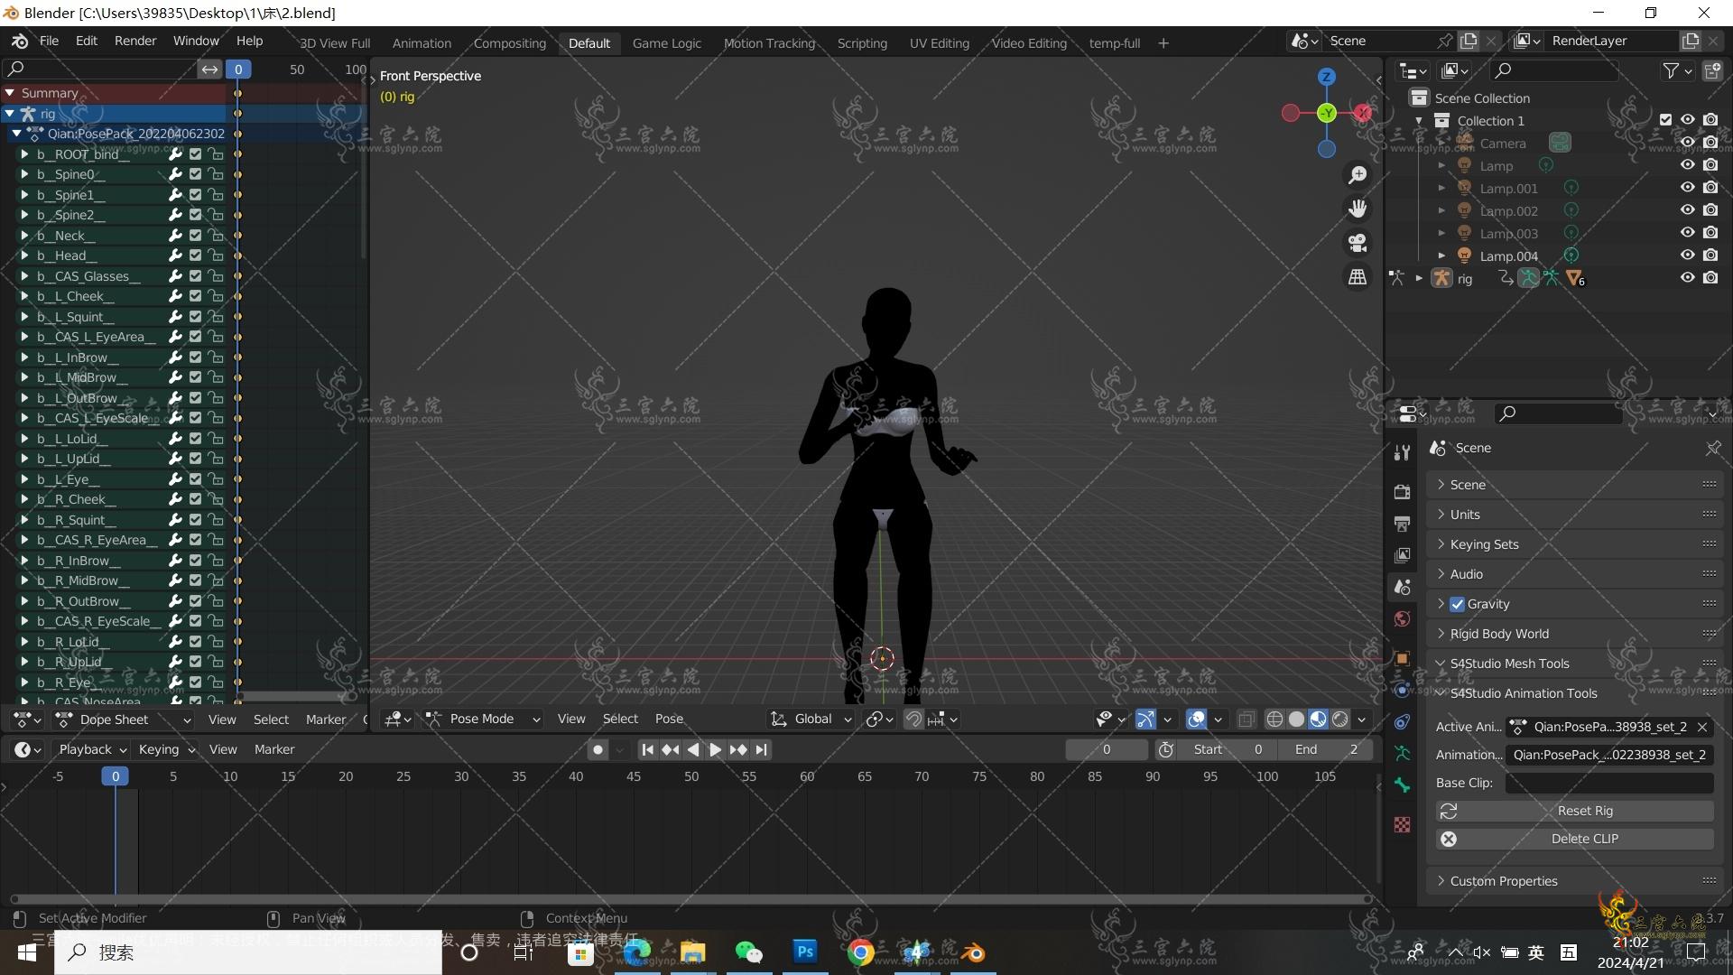Collapse the S4Studio Mesh Tools panel

(x=1575, y=664)
